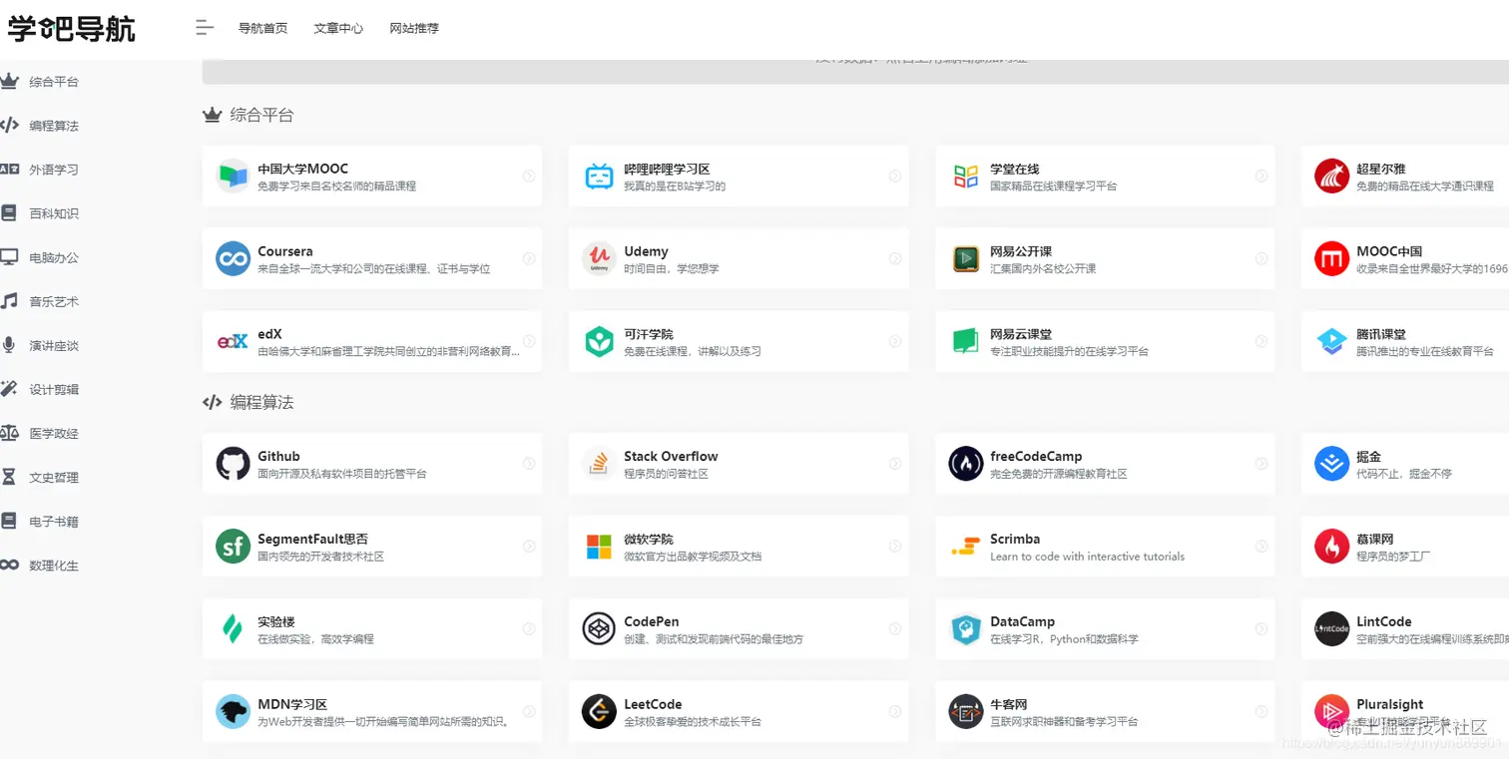Open the 中国大学MOOC logo icon
Viewport: 1509px width, 759px height.
[x=233, y=177]
